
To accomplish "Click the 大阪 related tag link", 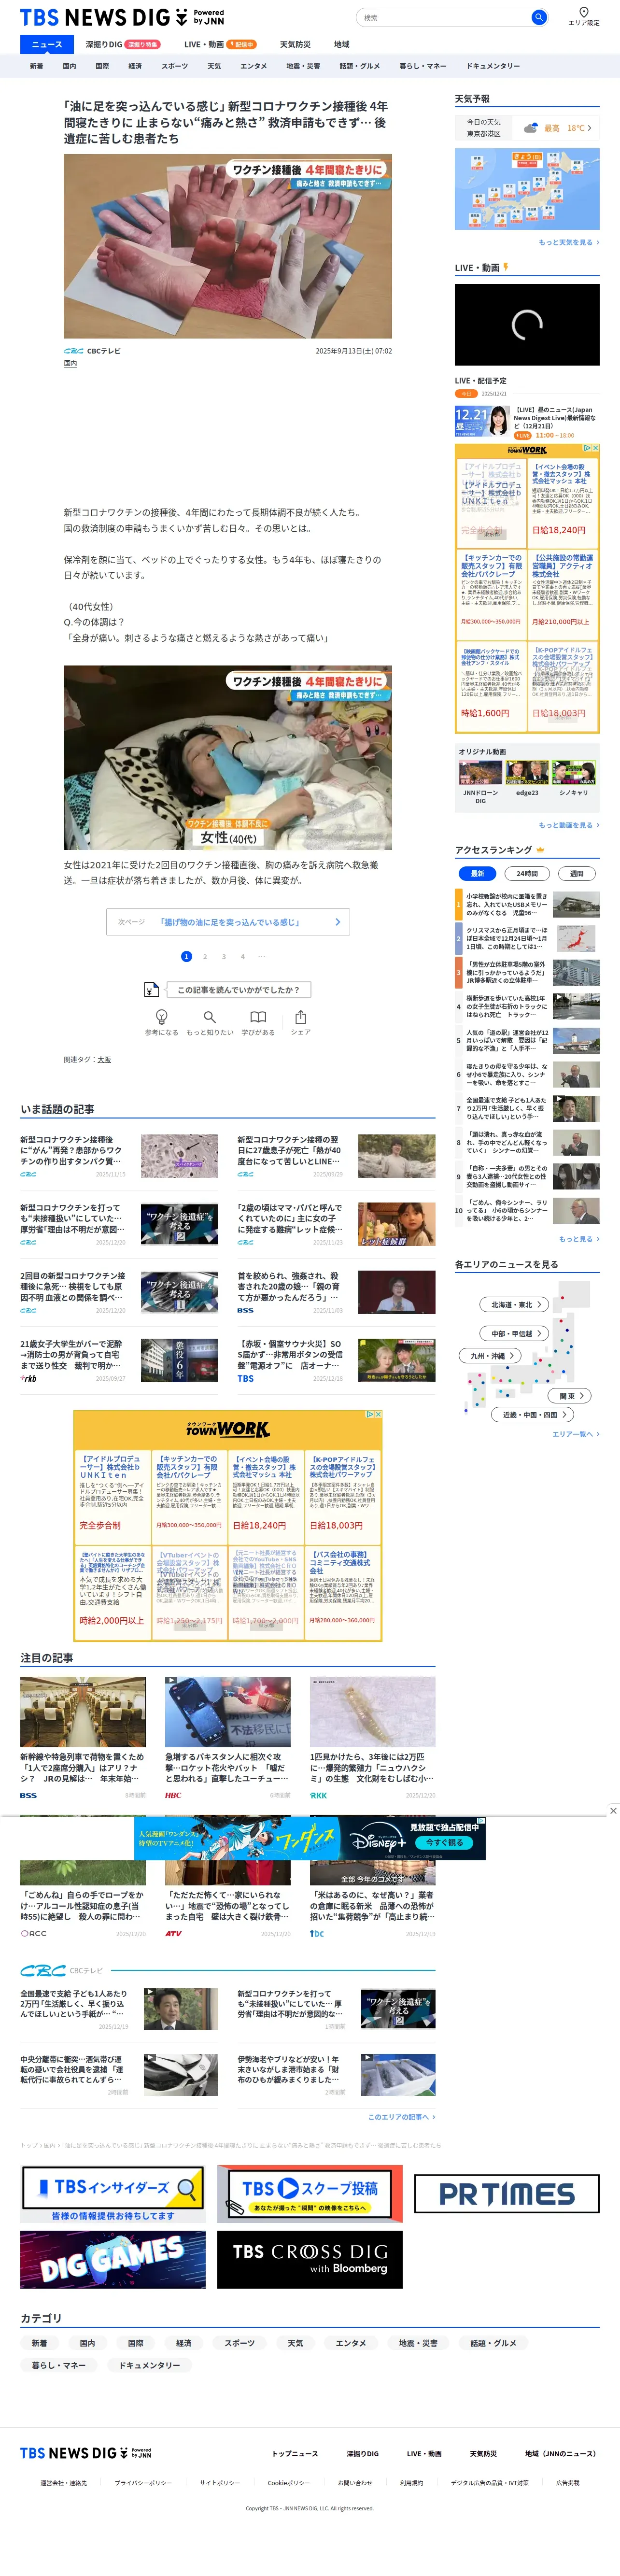I will click(x=105, y=1059).
